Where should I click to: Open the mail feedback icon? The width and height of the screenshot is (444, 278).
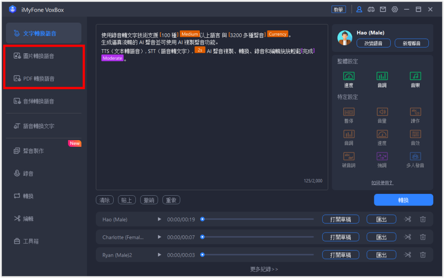click(x=383, y=9)
